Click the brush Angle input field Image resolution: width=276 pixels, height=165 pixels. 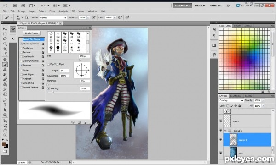point(64,71)
